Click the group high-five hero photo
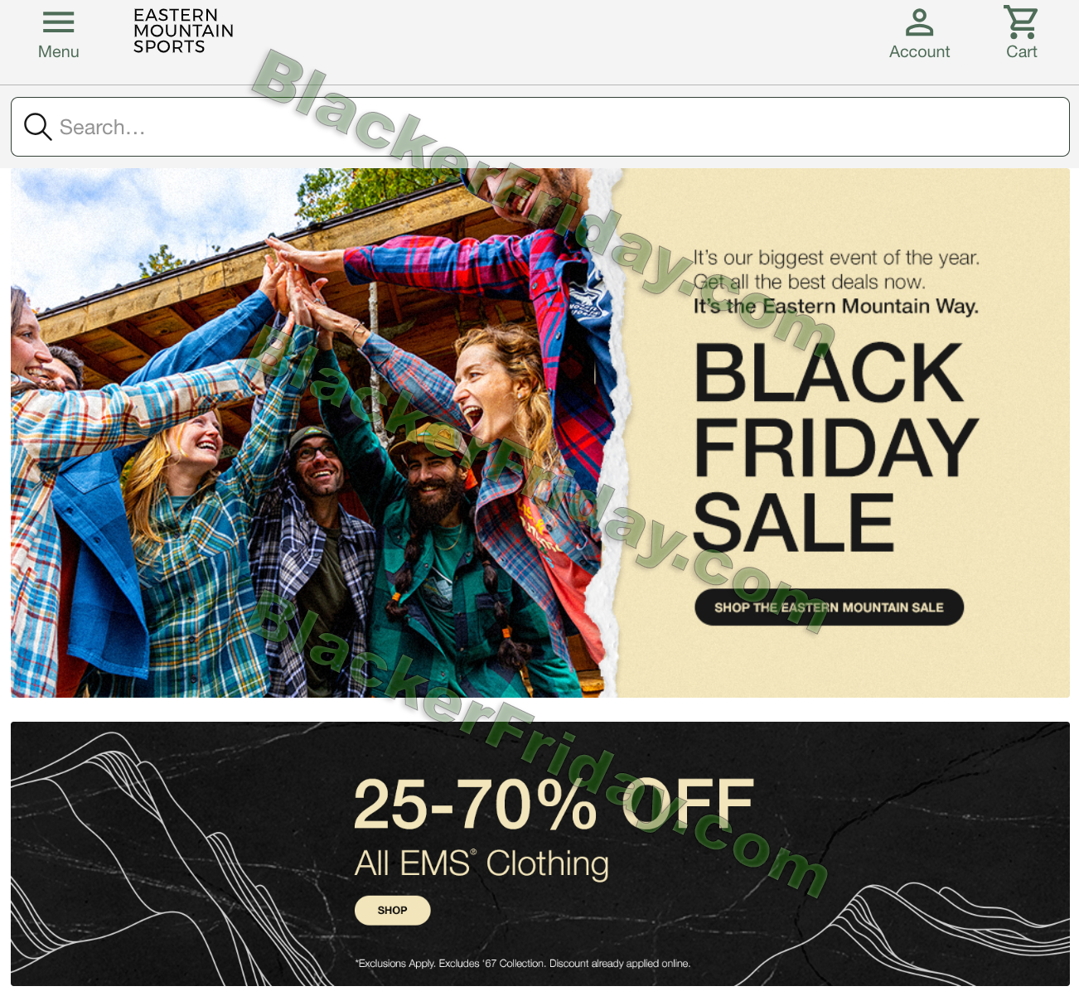The height and width of the screenshot is (996, 1079). pyautogui.click(x=311, y=433)
